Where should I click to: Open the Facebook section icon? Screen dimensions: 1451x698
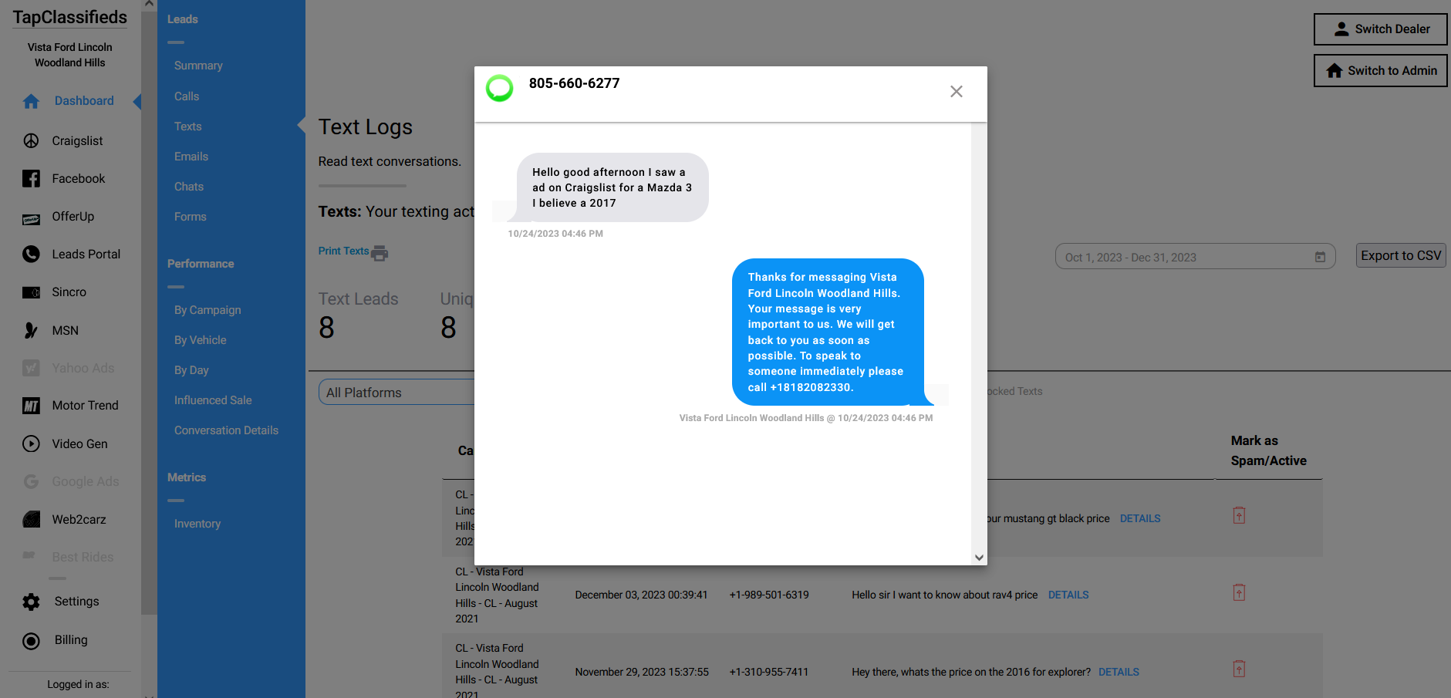(x=31, y=179)
